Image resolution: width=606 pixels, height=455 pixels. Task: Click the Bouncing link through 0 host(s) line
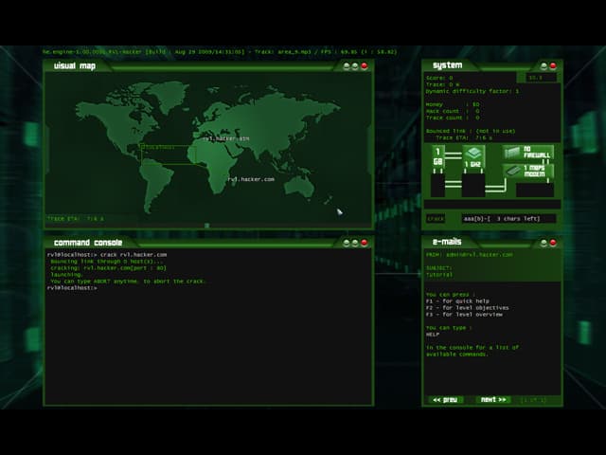tap(107, 262)
